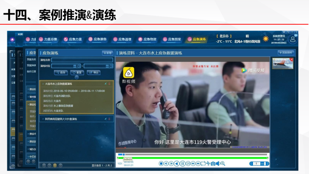Click the 演练名称 input field
Screen dimensions: 309x174
click(x=82, y=60)
